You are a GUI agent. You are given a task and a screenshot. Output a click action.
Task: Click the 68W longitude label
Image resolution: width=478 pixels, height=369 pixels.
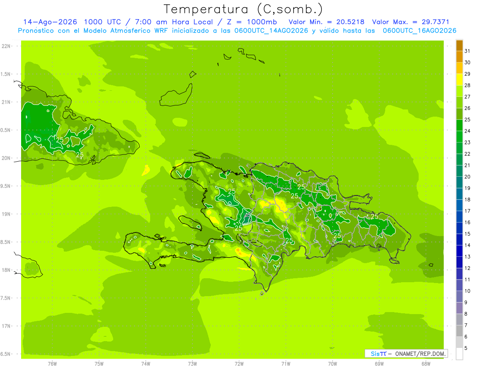(425, 364)
